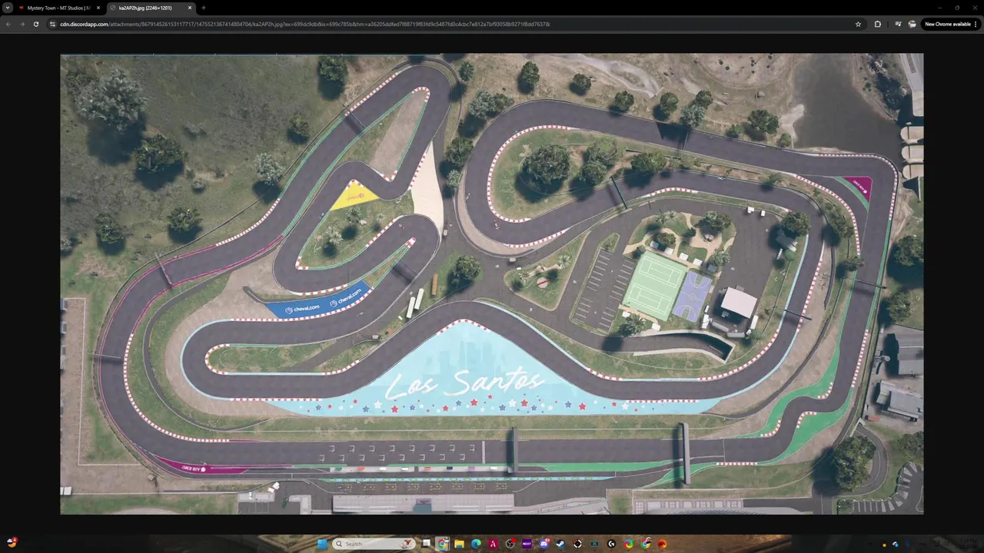
Task: Open Google Chrome from the taskbar
Action: click(x=442, y=544)
